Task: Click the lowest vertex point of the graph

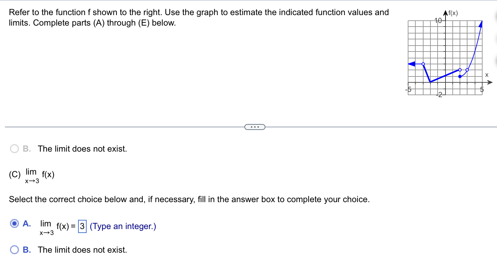Action: 430,81
